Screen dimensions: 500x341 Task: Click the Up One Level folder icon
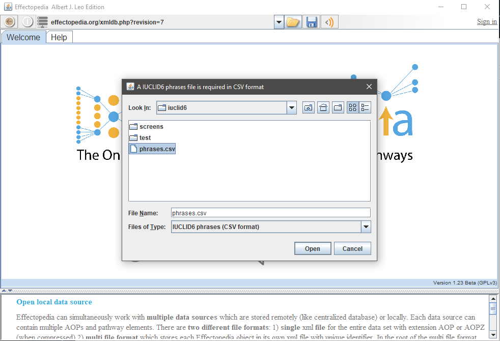(x=309, y=108)
